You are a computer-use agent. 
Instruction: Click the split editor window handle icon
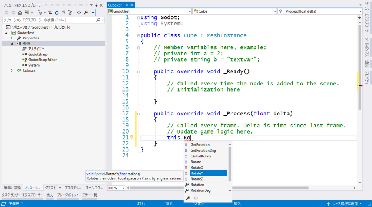[360, 17]
